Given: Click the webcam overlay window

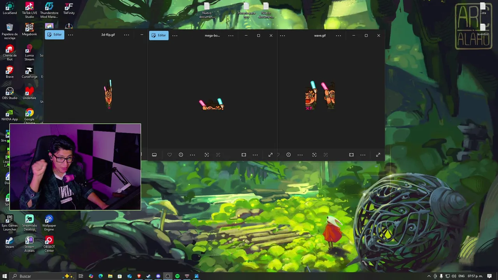Looking at the screenshot, I should coord(75,167).
